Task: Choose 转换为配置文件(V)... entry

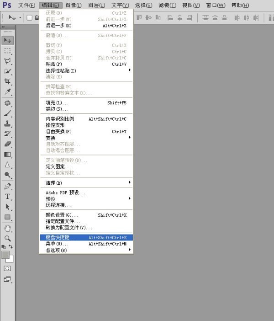Action: click(x=86, y=227)
